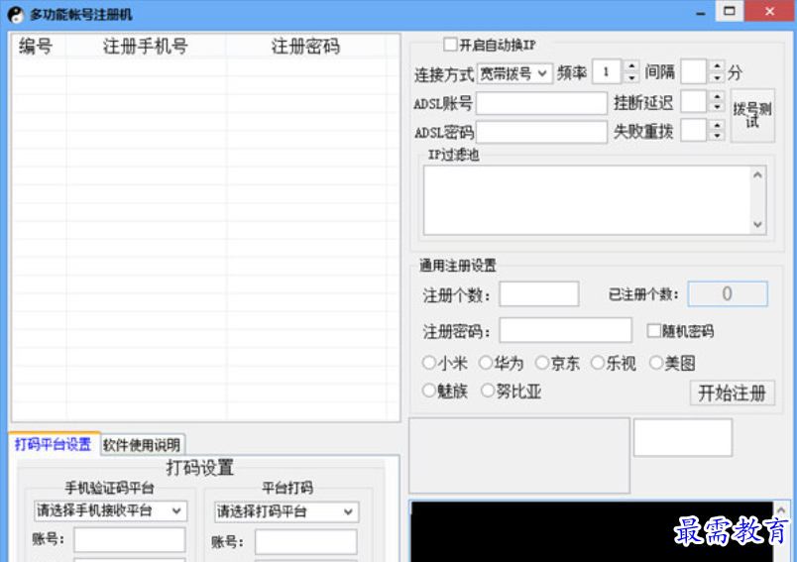Click the 开始注册 button

click(x=732, y=393)
